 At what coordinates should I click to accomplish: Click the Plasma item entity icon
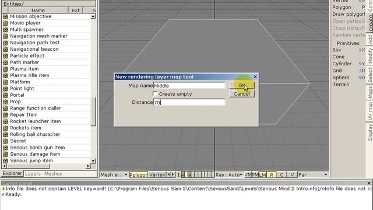coord(5,69)
